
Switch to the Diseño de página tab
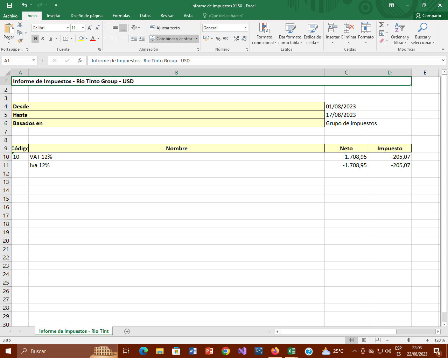[86, 16]
